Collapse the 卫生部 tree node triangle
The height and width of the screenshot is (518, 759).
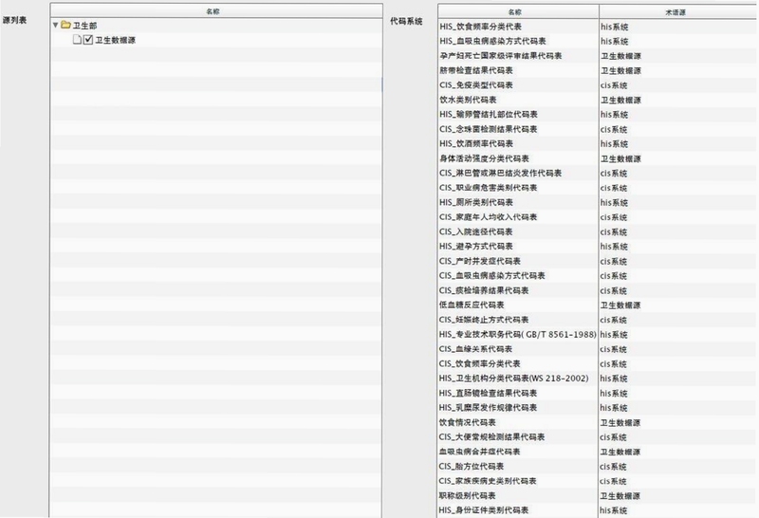click(55, 25)
